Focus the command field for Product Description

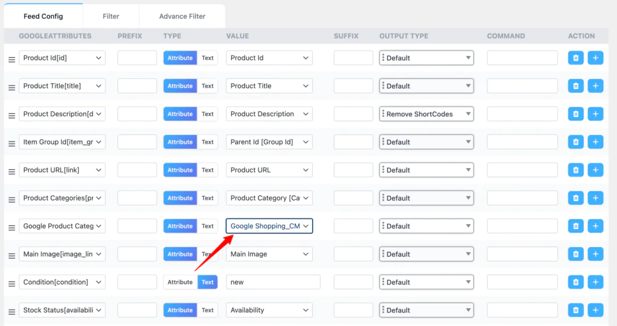[522, 114]
